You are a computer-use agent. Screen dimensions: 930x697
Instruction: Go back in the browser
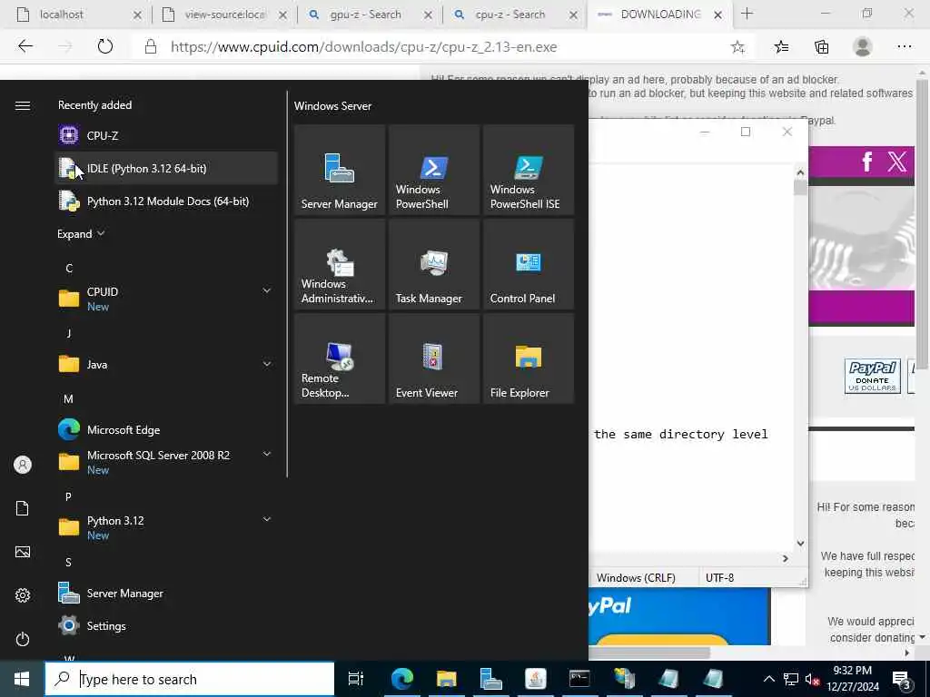pos(25,46)
